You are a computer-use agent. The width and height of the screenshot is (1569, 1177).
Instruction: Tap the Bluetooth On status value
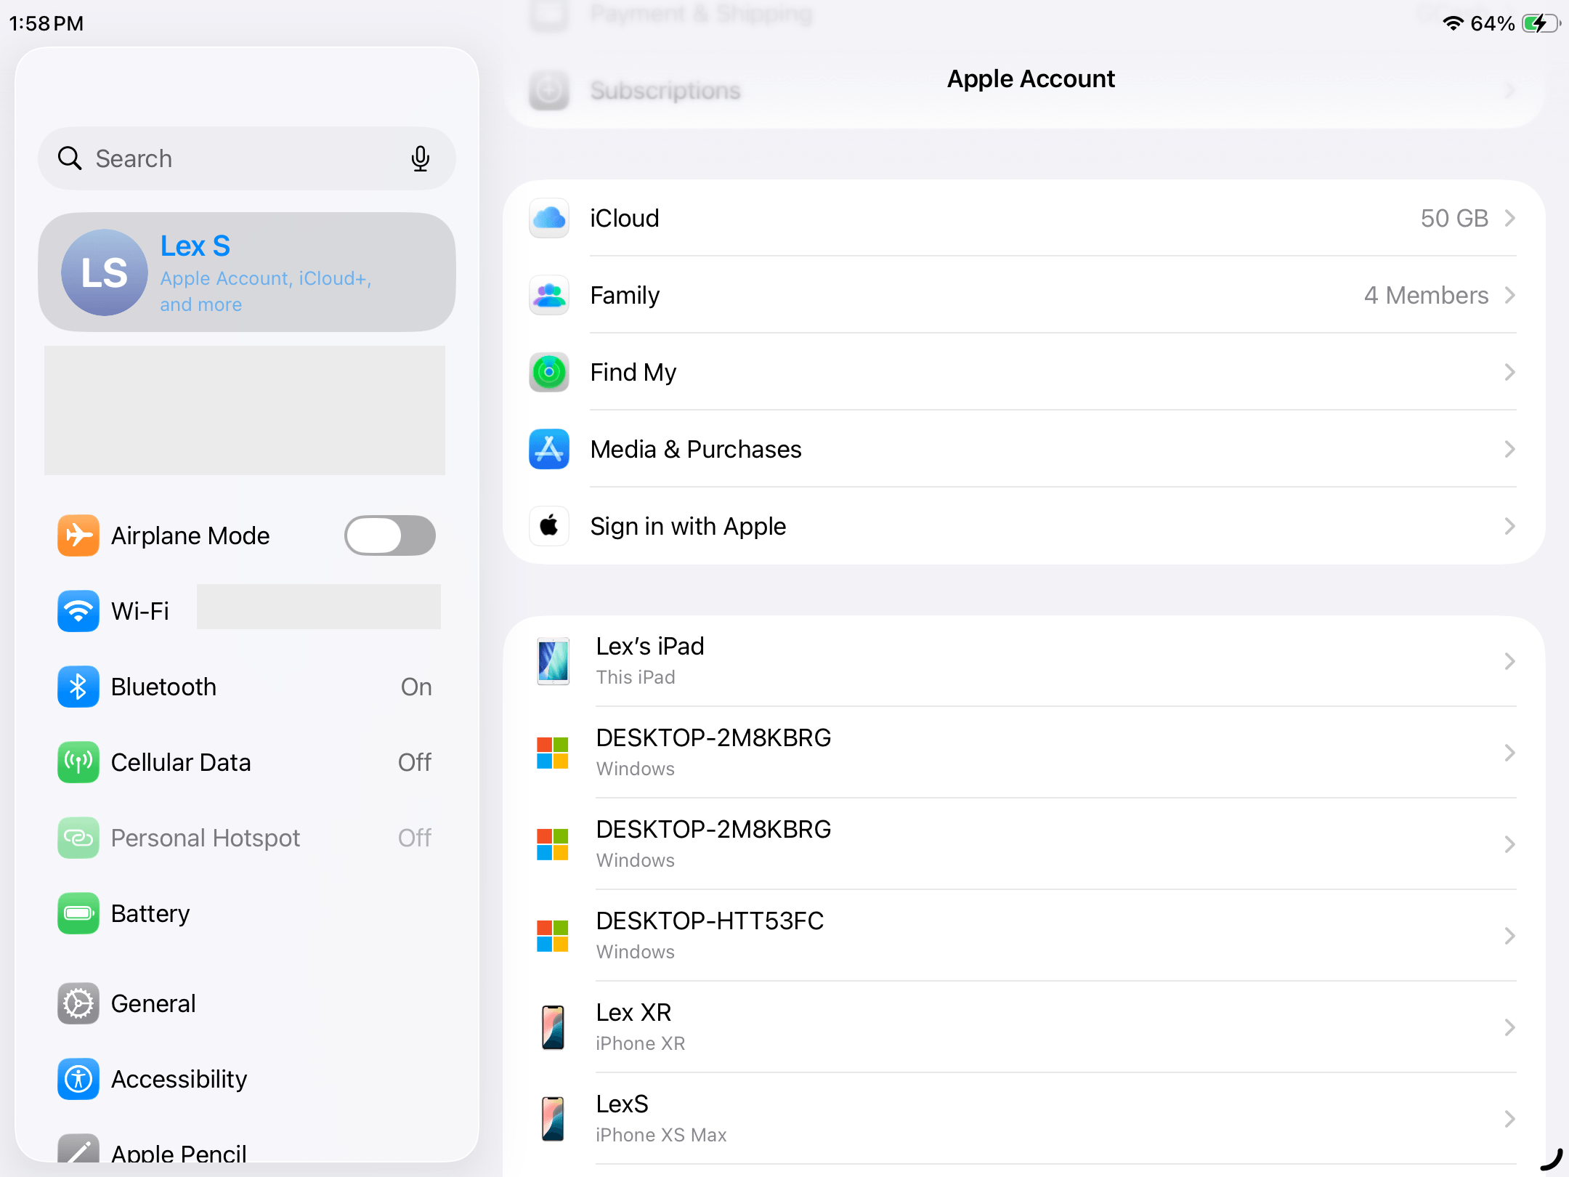coord(416,687)
